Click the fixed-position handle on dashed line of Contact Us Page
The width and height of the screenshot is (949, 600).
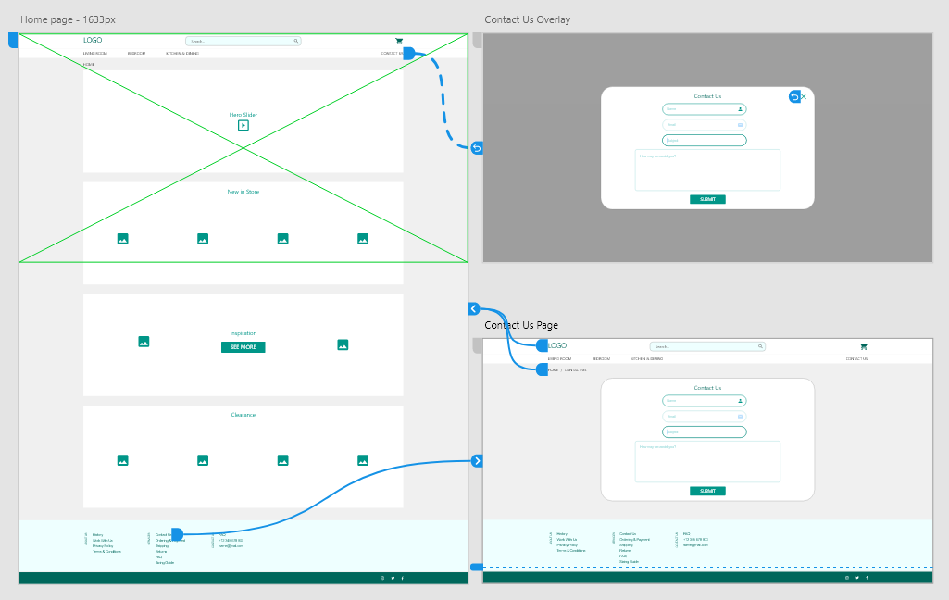click(477, 568)
